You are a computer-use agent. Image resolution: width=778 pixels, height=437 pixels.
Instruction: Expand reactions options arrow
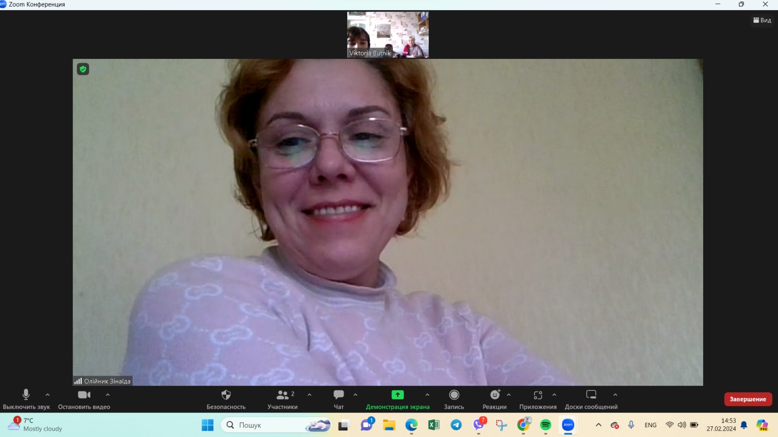coord(509,395)
